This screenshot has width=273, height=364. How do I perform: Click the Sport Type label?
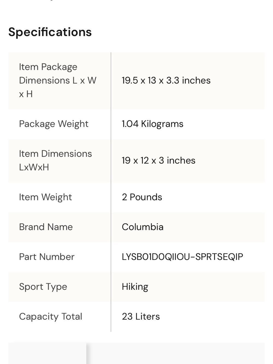(43, 287)
